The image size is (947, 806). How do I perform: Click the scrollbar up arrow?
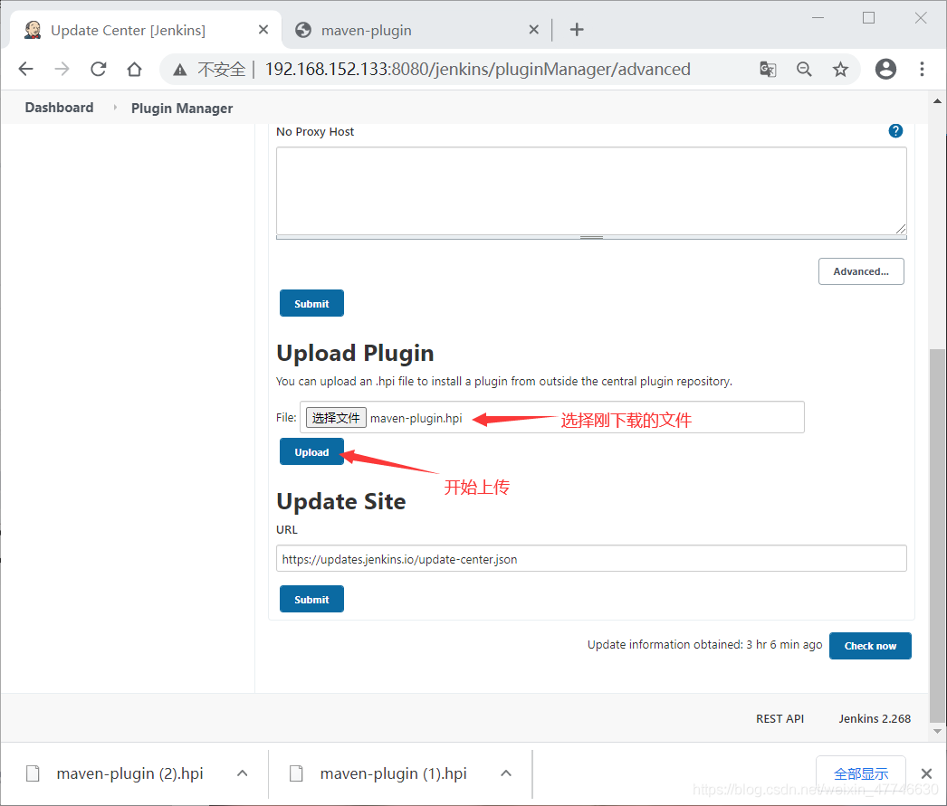[937, 100]
